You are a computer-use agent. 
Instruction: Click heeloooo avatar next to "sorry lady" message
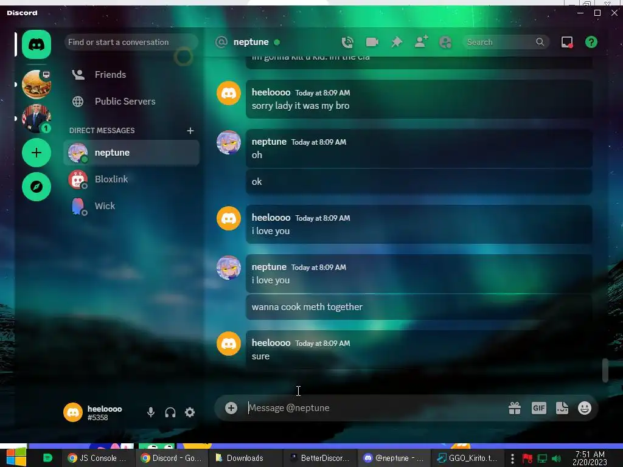click(229, 93)
